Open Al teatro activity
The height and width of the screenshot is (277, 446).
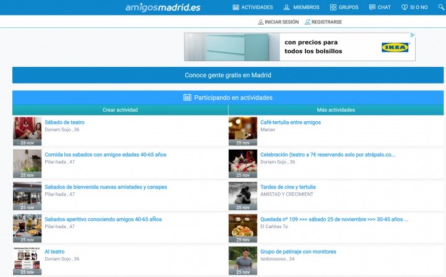pos(55,252)
